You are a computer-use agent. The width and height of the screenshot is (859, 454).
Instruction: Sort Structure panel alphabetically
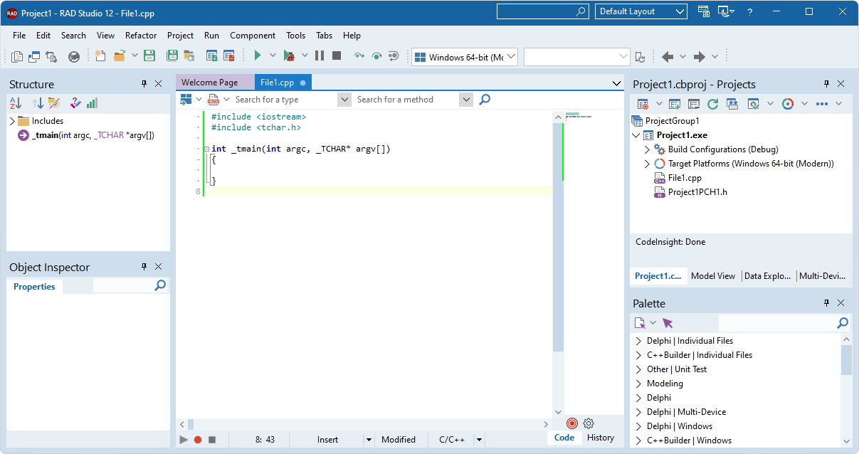(14, 102)
